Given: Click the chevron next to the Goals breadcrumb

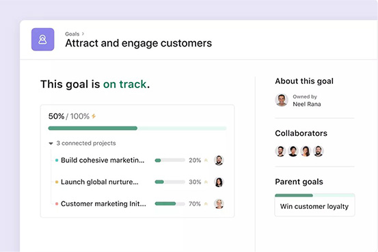Looking at the screenshot, I should point(83,33).
